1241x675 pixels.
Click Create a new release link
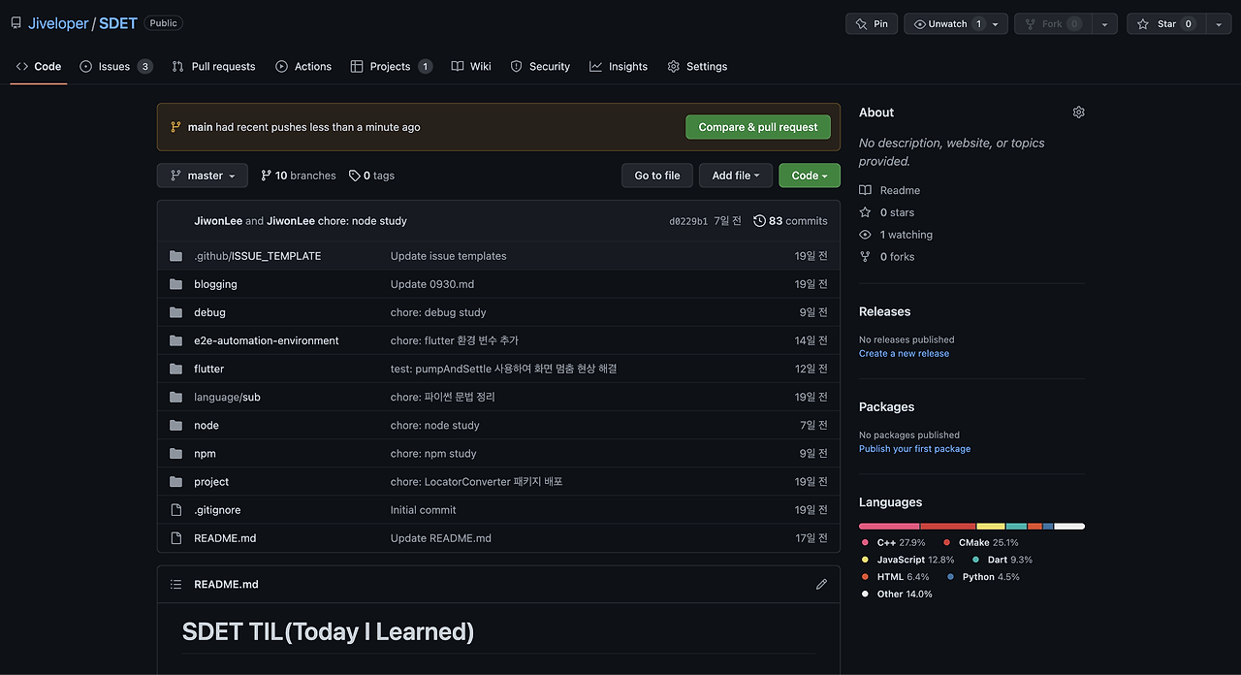click(904, 353)
